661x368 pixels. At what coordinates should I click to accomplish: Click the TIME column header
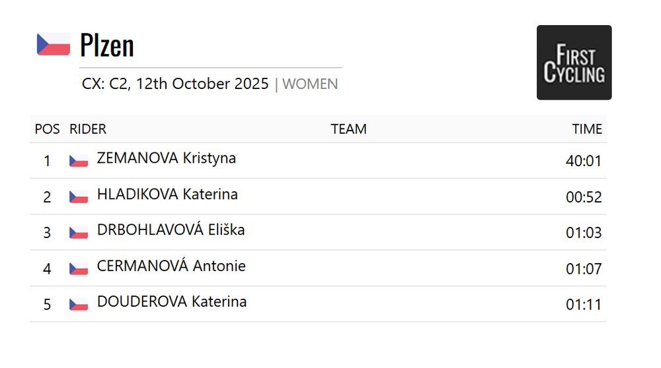pos(587,129)
